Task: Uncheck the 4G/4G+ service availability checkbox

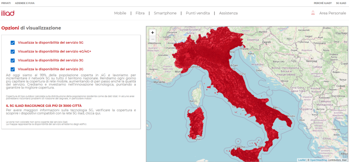Action: point(13,51)
